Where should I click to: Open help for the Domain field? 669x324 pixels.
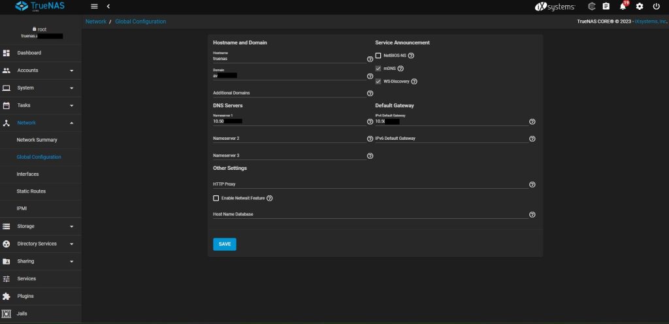[370, 76]
